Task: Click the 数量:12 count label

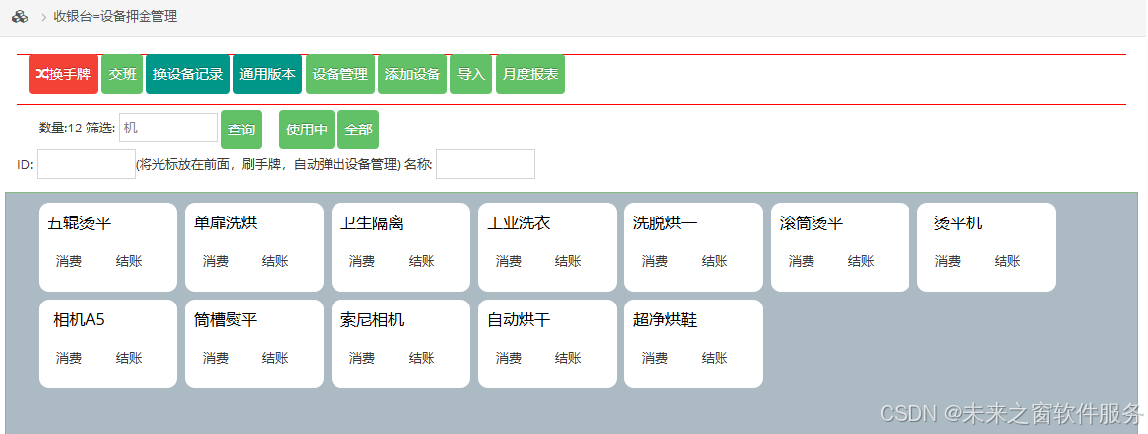Action: point(60,129)
